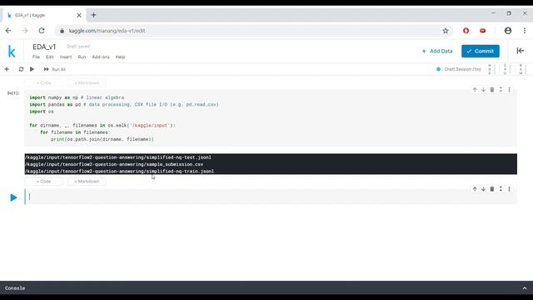Image resolution: width=533 pixels, height=300 pixels.
Task: Delete the first cell with the trash icon
Action: point(492,90)
